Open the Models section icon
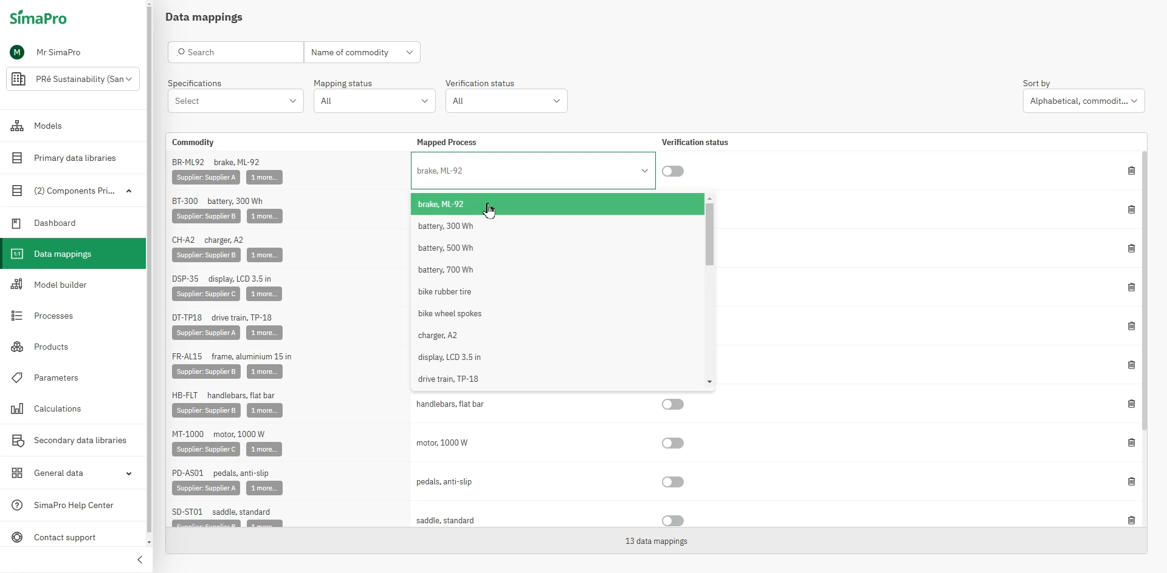Screen dimensions: 1167x573 17,126
